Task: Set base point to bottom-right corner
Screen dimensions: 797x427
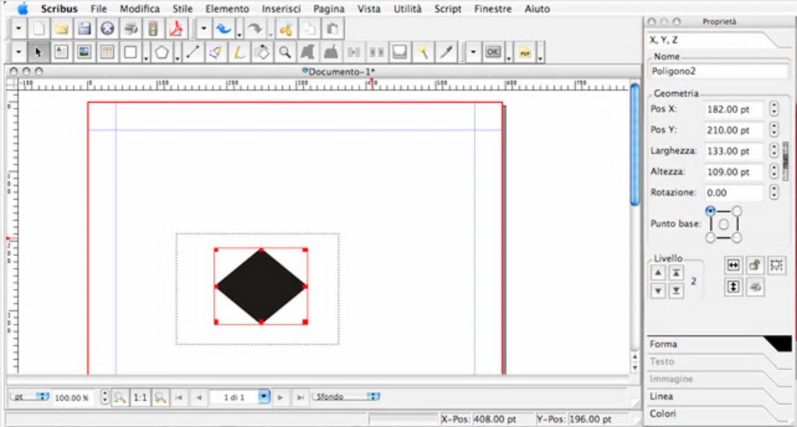Action: pyautogui.click(x=737, y=237)
